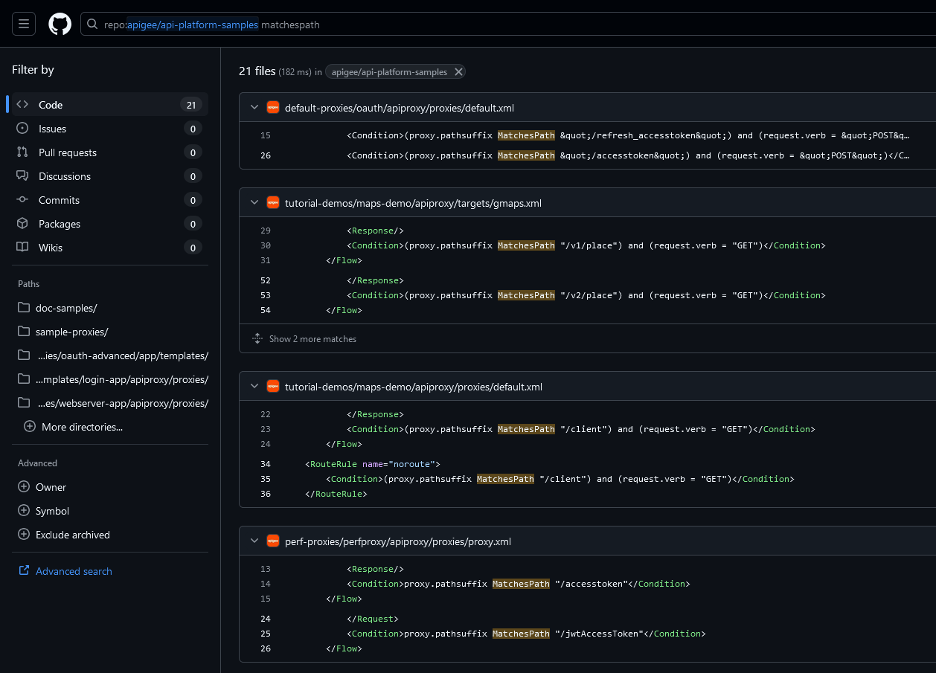Viewport: 936px width, 673px height.
Task: Filter by login-app/apiproxy/proxies/ path
Action: pyautogui.click(x=110, y=379)
